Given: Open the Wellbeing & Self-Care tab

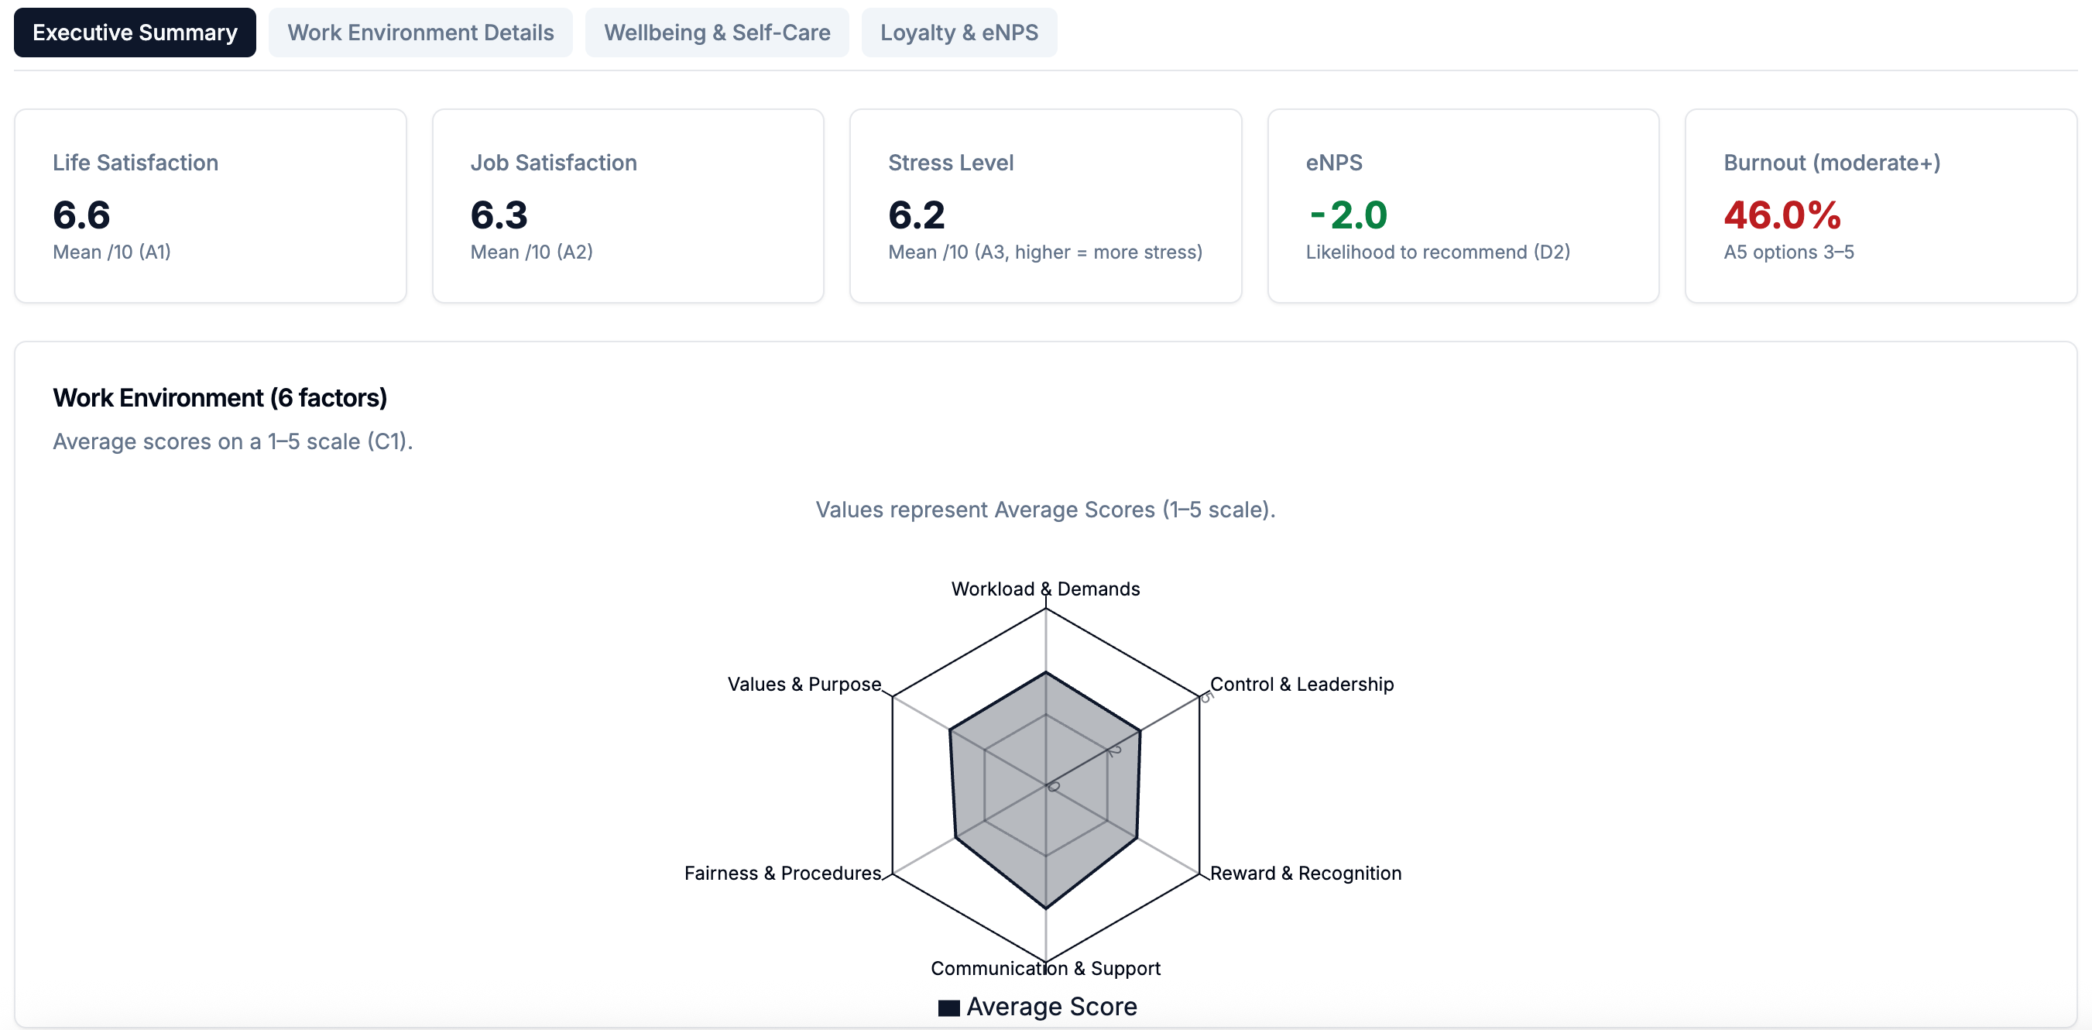Looking at the screenshot, I should [x=716, y=33].
